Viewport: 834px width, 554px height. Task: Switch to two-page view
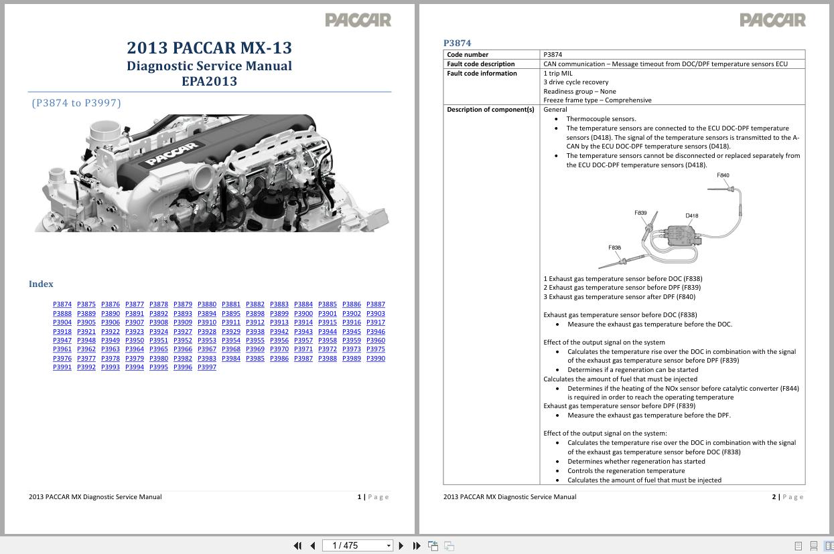[829, 546]
